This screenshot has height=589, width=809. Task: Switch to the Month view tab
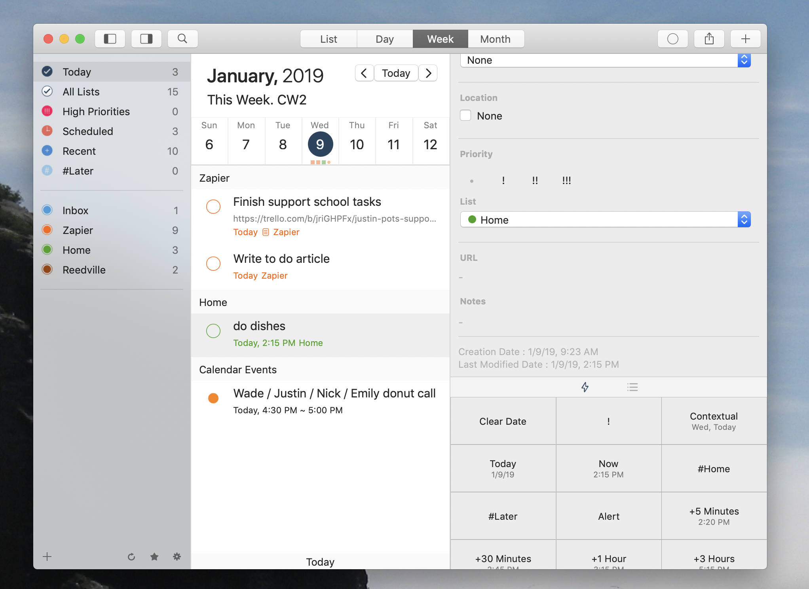coord(495,39)
